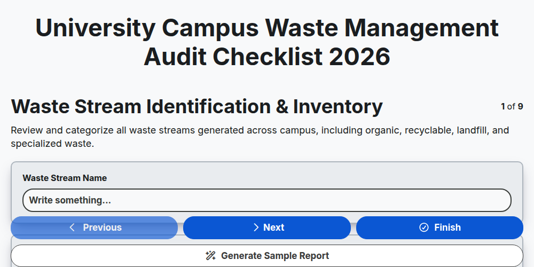Click the Waste Stream Name label
Screen dimensions: 534x267
(x=65, y=178)
